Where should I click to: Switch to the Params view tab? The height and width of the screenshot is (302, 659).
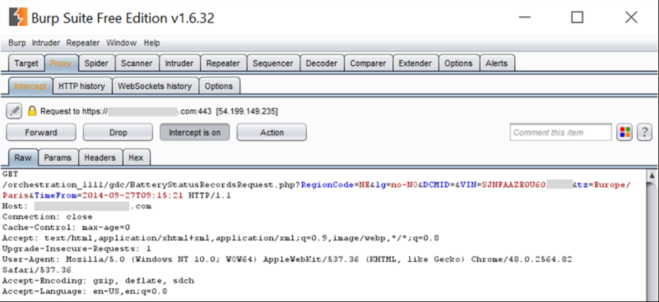point(57,157)
